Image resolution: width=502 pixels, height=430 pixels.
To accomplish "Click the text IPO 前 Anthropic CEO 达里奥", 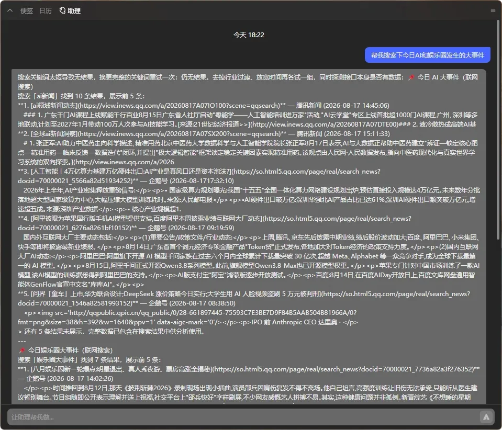I will tap(294, 322).
